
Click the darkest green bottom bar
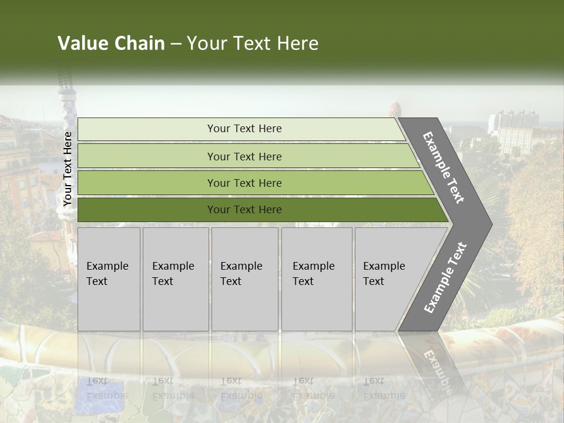pyautogui.click(x=244, y=210)
